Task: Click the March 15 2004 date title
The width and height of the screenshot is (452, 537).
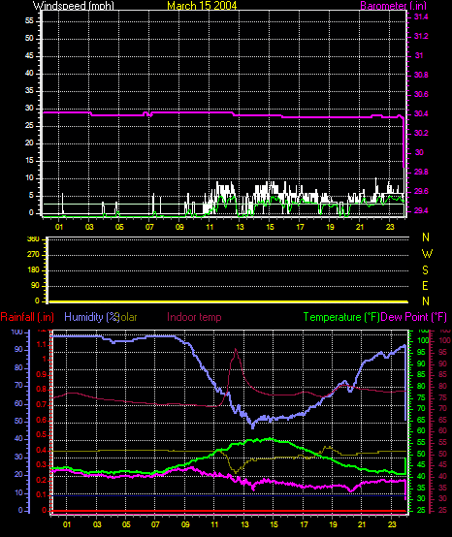Action: click(x=202, y=6)
